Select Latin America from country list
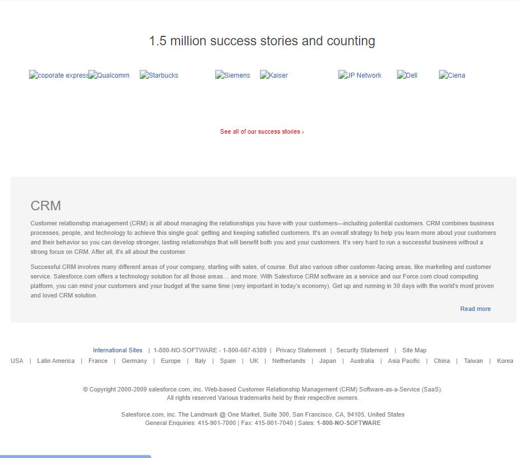This screenshot has height=458, width=524. click(55, 361)
